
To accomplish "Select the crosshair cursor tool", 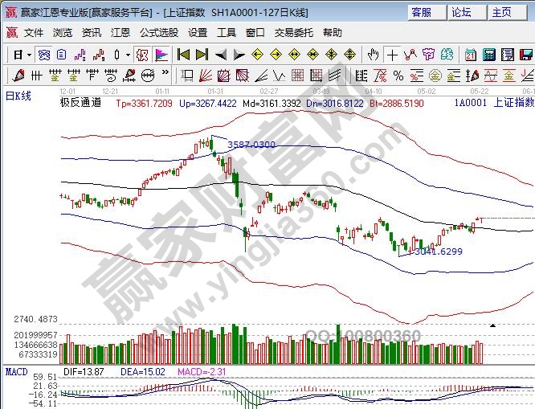I will tap(391, 55).
